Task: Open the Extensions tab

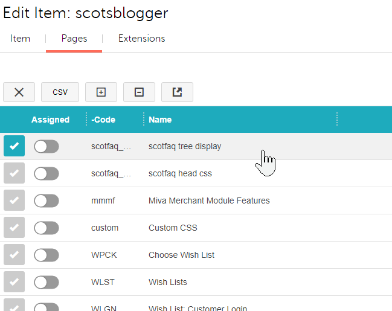Action: point(141,39)
